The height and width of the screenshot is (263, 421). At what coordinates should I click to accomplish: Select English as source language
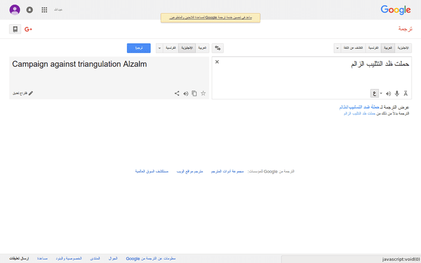click(x=403, y=48)
